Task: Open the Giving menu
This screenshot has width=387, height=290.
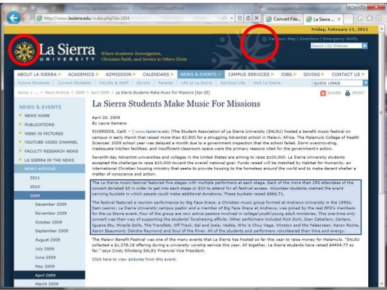Action: click(314, 74)
